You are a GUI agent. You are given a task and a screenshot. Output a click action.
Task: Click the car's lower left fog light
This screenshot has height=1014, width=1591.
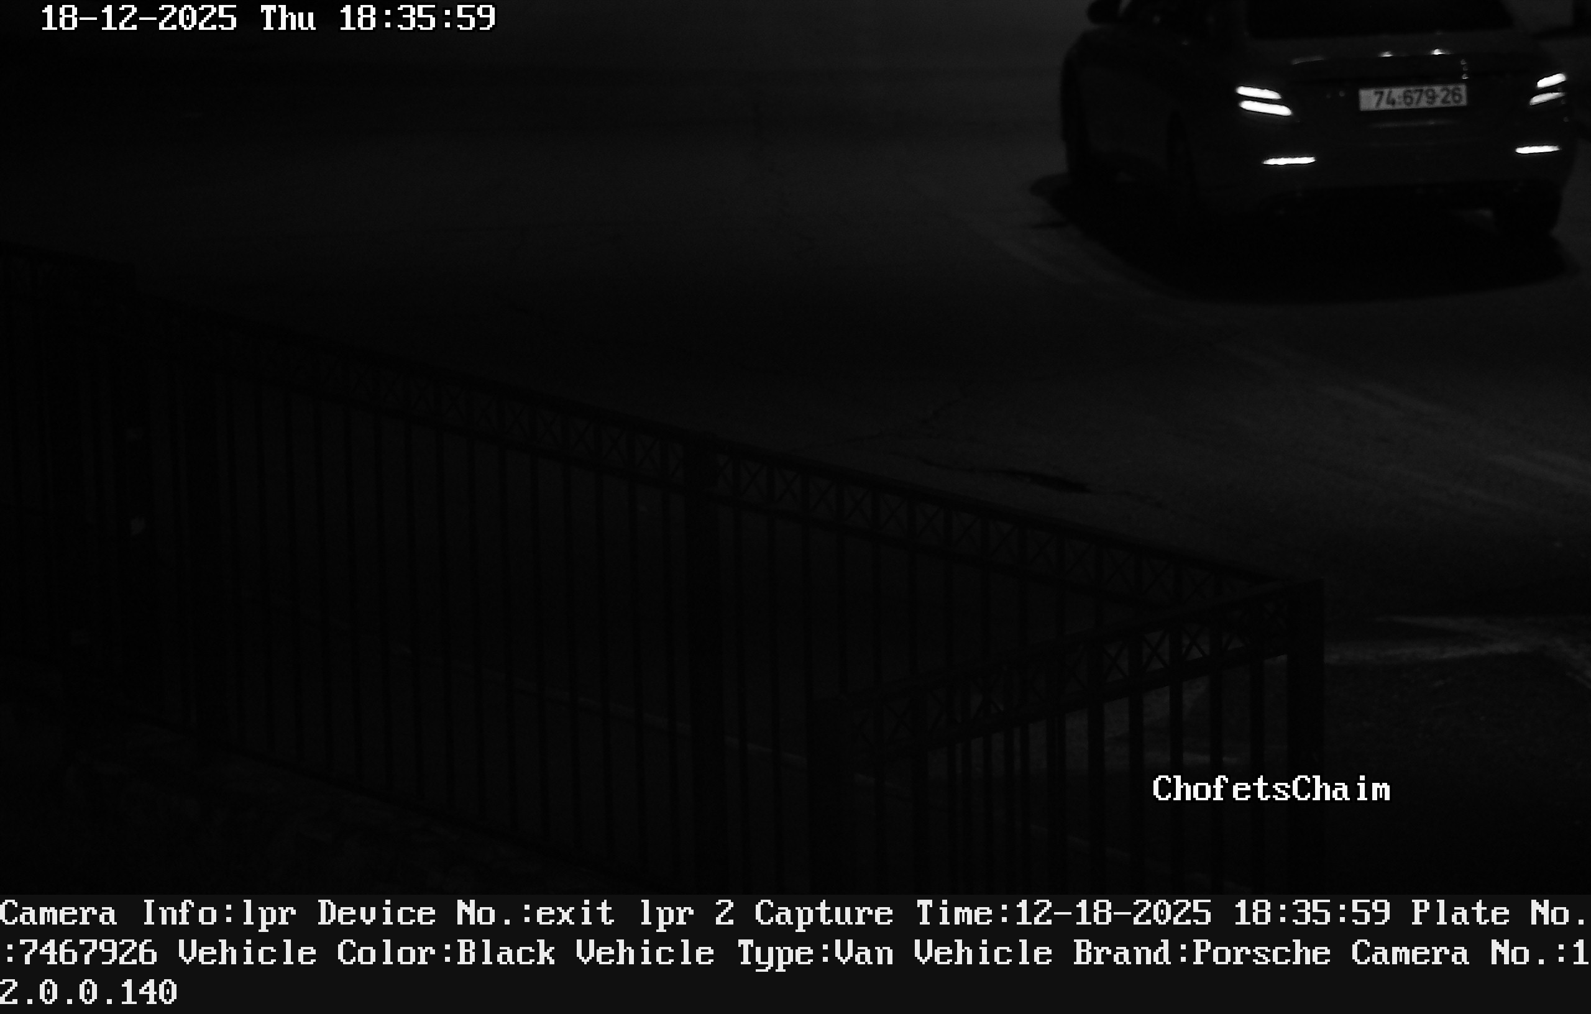(x=1288, y=160)
